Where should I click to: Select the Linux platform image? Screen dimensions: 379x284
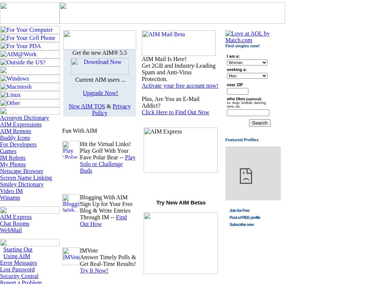(x=30, y=95)
